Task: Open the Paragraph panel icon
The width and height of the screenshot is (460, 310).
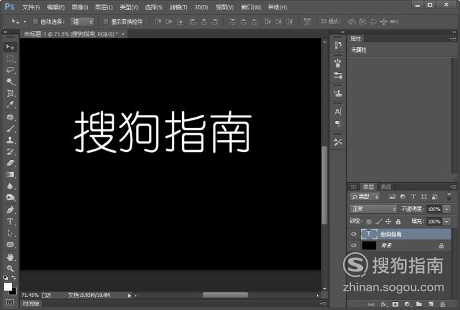Action: coord(338,124)
